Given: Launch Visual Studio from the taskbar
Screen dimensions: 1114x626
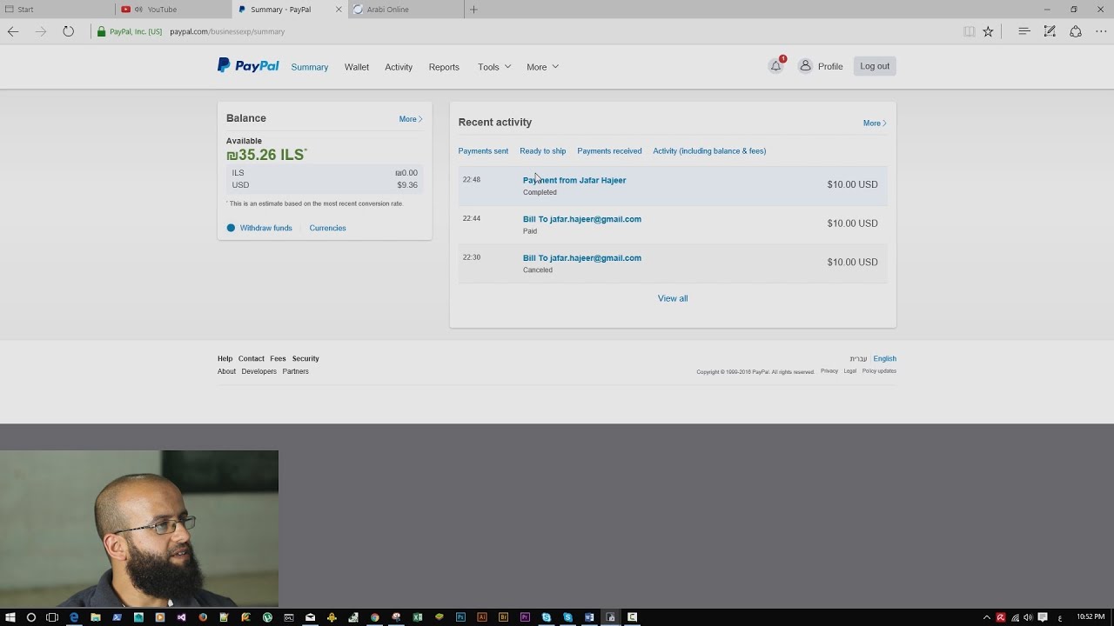Looking at the screenshot, I should 181,617.
